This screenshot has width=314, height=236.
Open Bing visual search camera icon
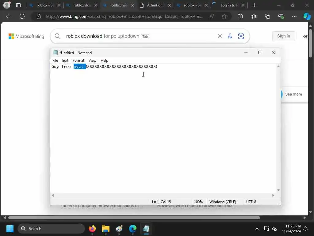[x=241, y=36]
